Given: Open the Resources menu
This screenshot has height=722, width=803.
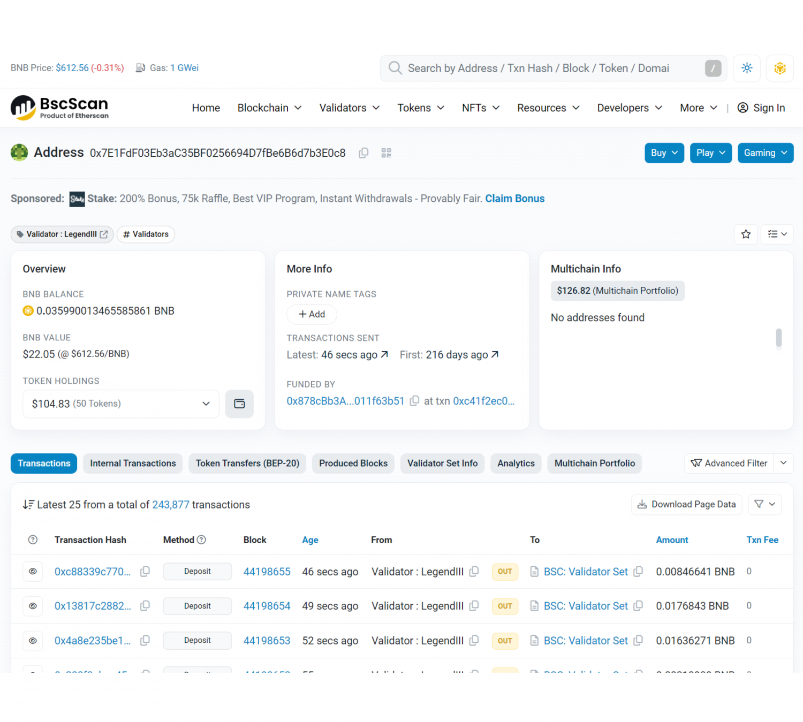Looking at the screenshot, I should [x=548, y=108].
